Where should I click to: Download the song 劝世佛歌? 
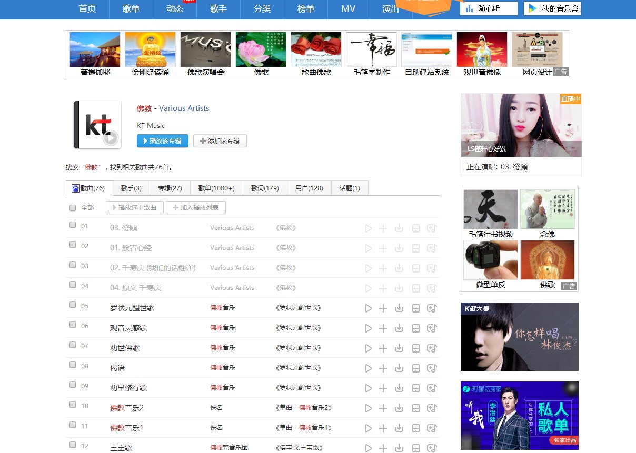(x=399, y=348)
